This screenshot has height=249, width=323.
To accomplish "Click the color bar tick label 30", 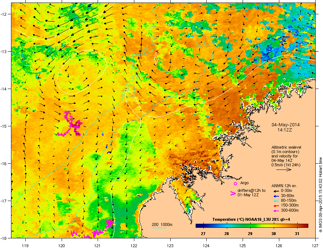I will (x=273, y=234).
